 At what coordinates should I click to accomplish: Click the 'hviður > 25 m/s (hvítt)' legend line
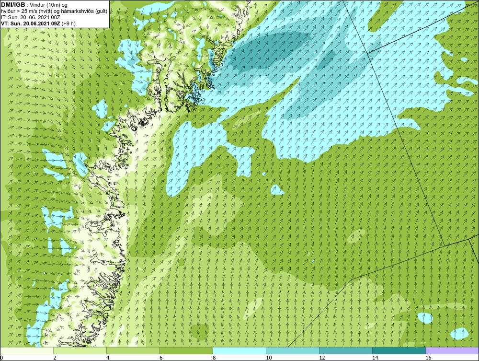pos(54,12)
